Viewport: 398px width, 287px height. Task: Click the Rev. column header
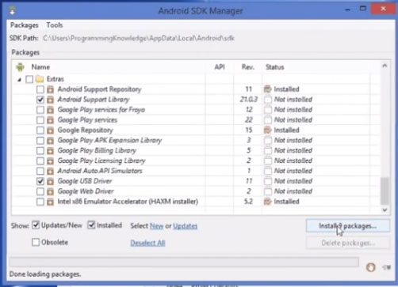248,67
